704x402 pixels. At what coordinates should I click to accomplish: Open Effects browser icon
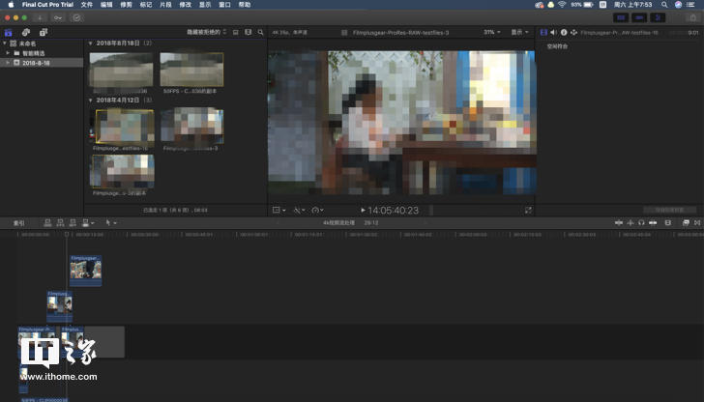[686, 223]
